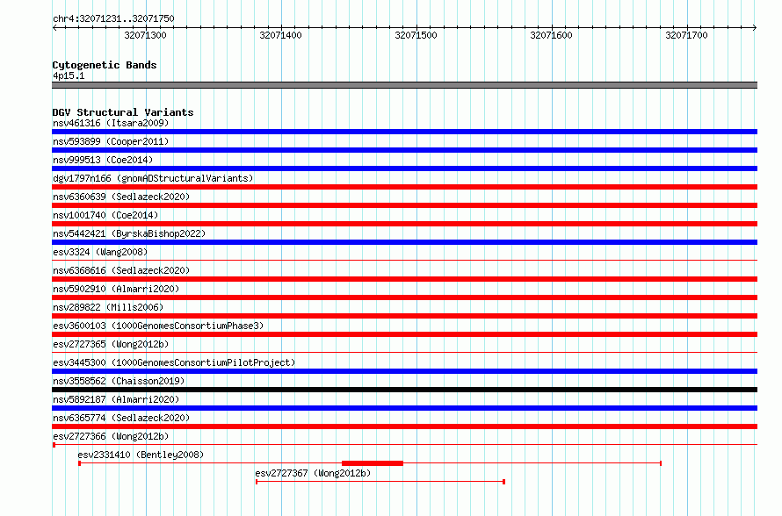
Task: Click the chr4:32071231..32071750 region label
Action: point(113,19)
